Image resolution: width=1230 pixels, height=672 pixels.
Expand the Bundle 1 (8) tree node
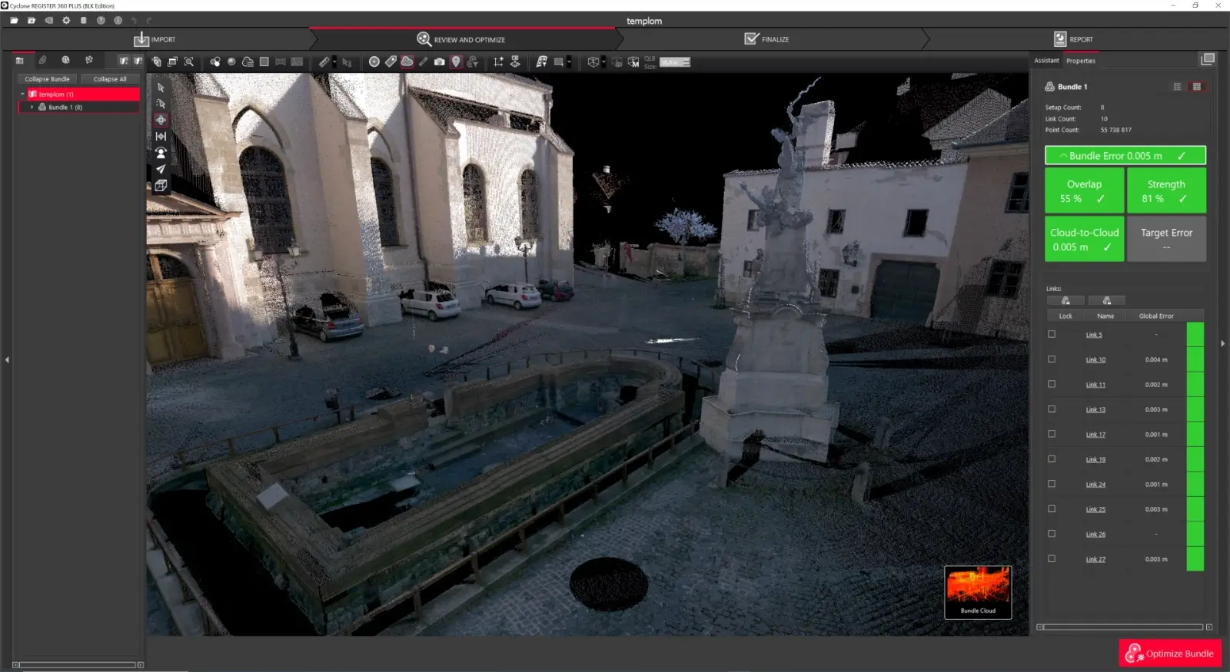pos(32,108)
